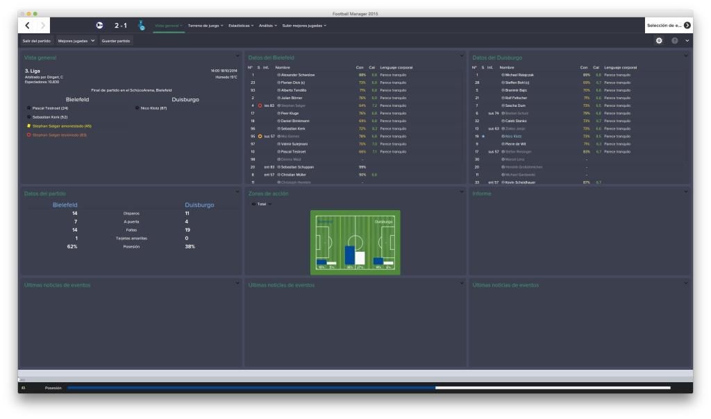Sort Bielefeld table by Nombre column
The height and width of the screenshot is (419, 711).
(x=283, y=67)
